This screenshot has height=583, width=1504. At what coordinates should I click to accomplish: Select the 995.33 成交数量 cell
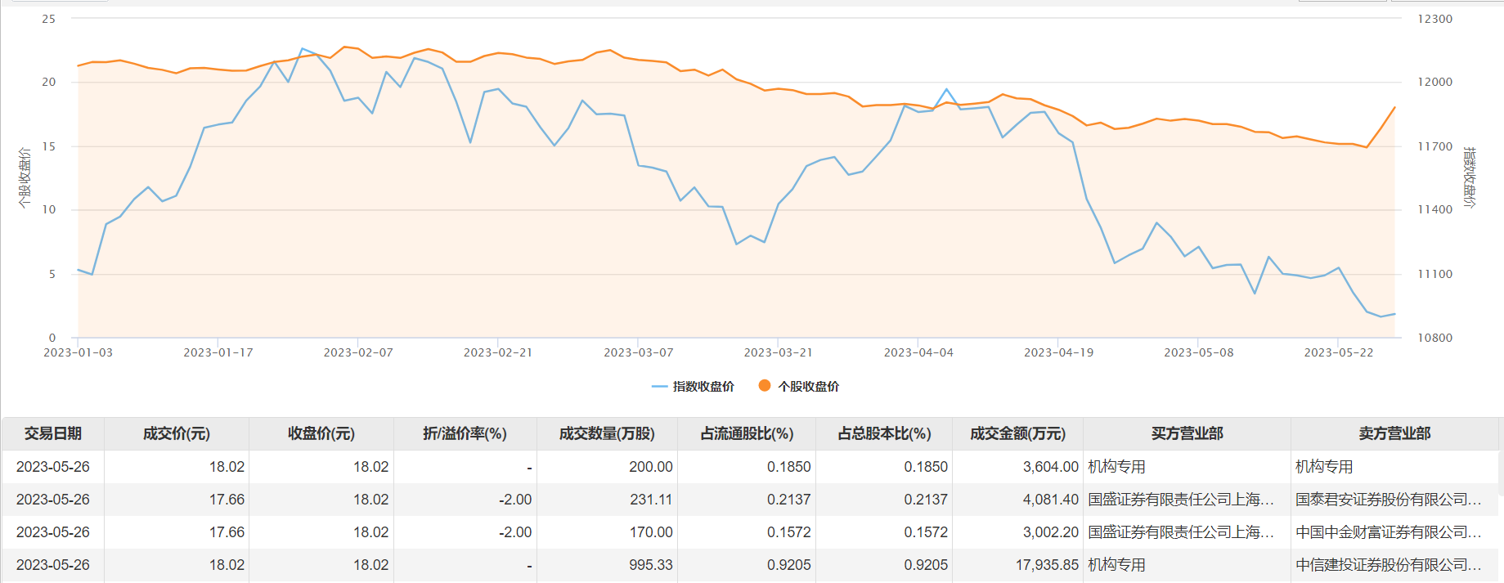(650, 565)
